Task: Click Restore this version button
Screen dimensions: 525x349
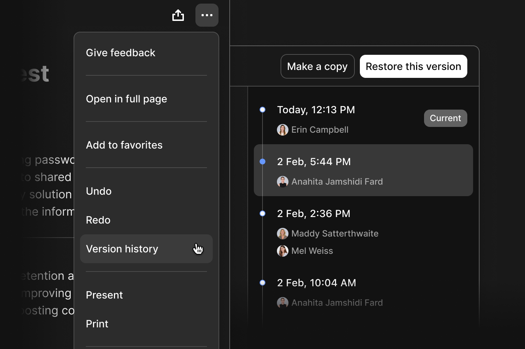Action: [x=414, y=66]
